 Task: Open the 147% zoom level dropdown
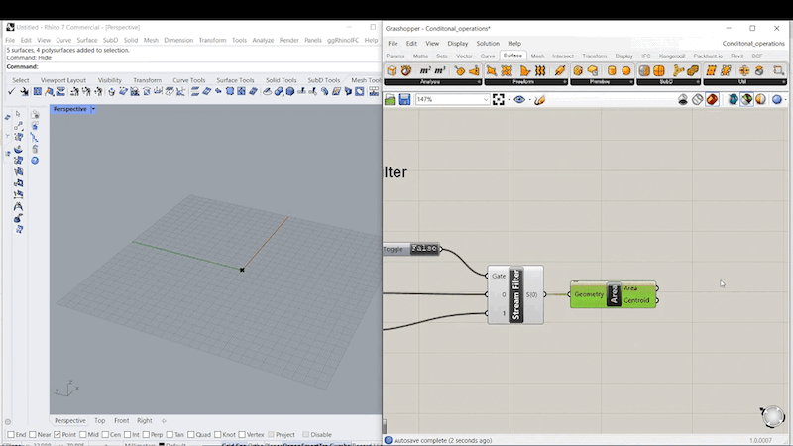485,100
